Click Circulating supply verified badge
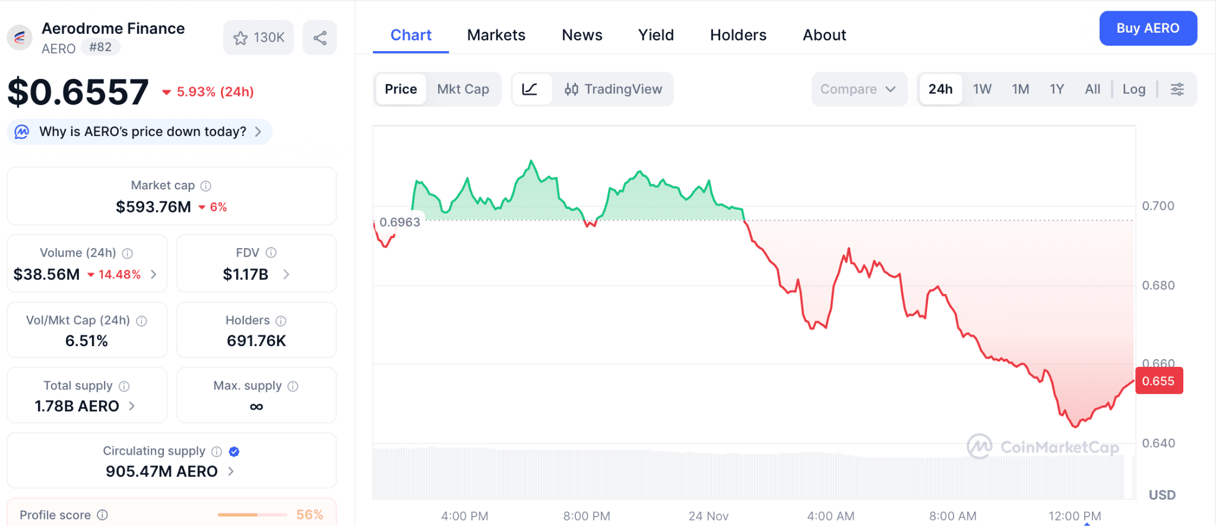 [234, 451]
